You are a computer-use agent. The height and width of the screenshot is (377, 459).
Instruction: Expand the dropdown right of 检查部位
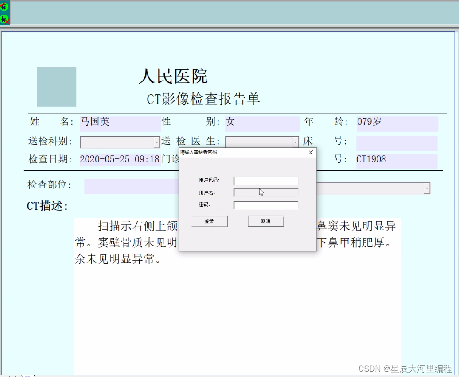point(427,188)
